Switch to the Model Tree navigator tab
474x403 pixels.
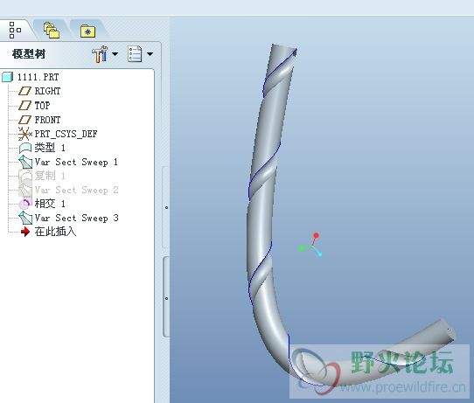15,30
